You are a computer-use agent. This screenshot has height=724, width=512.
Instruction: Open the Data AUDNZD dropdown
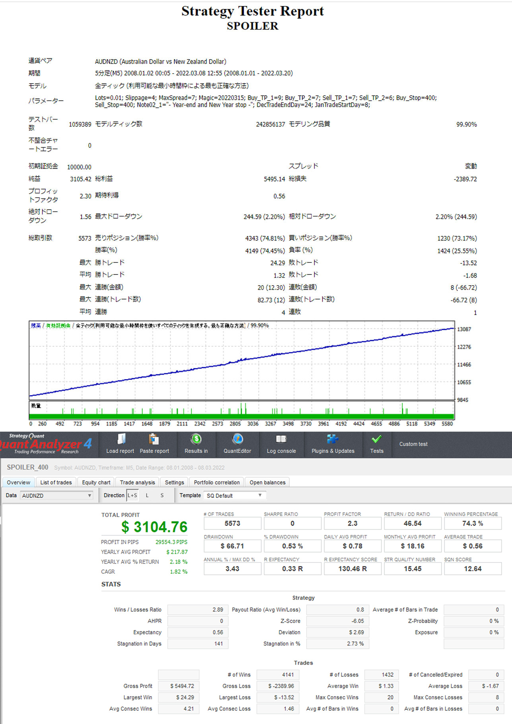coord(57,495)
